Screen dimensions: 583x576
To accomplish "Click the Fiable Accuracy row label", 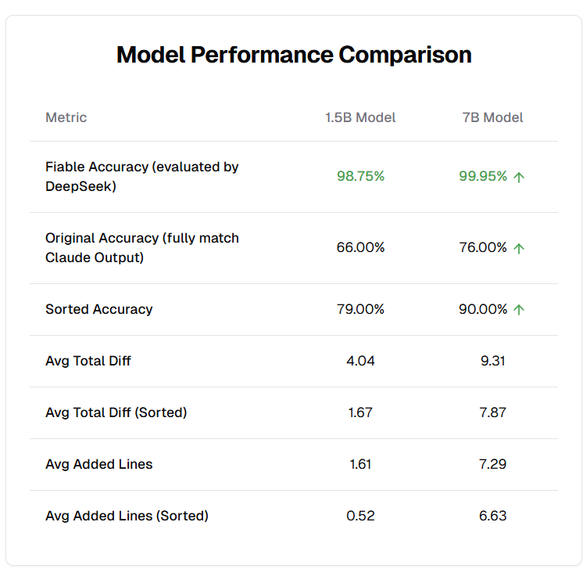I will point(141,177).
